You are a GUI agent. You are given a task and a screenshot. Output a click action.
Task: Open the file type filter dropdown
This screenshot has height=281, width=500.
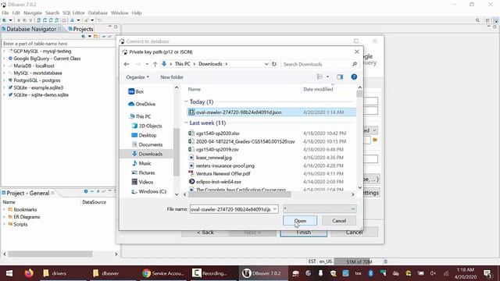pos(320,209)
